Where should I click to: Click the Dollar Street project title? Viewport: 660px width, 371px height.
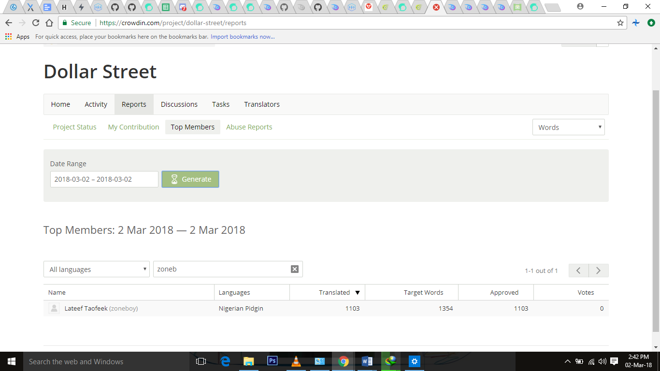(100, 71)
